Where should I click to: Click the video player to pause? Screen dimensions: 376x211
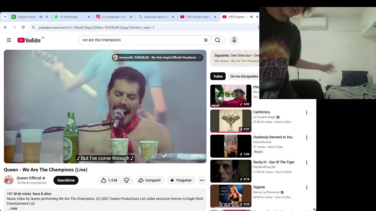click(x=105, y=106)
